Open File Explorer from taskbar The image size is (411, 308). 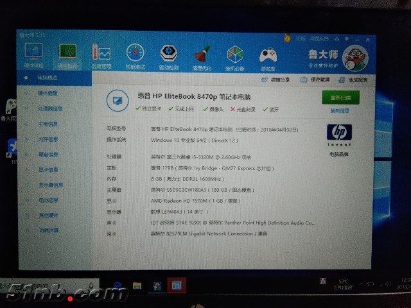(x=137, y=285)
